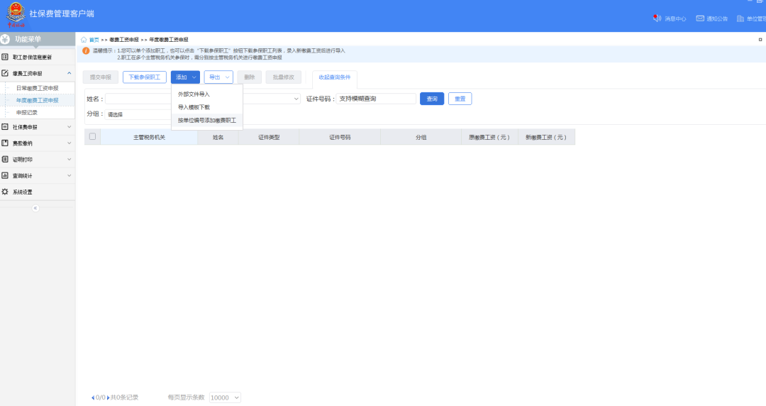Open the combo box left of 证件号码
The image size is (766, 406).
[272, 99]
